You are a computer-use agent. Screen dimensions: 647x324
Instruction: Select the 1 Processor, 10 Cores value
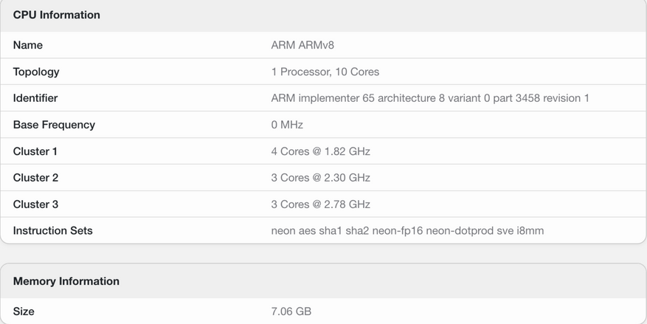point(325,72)
